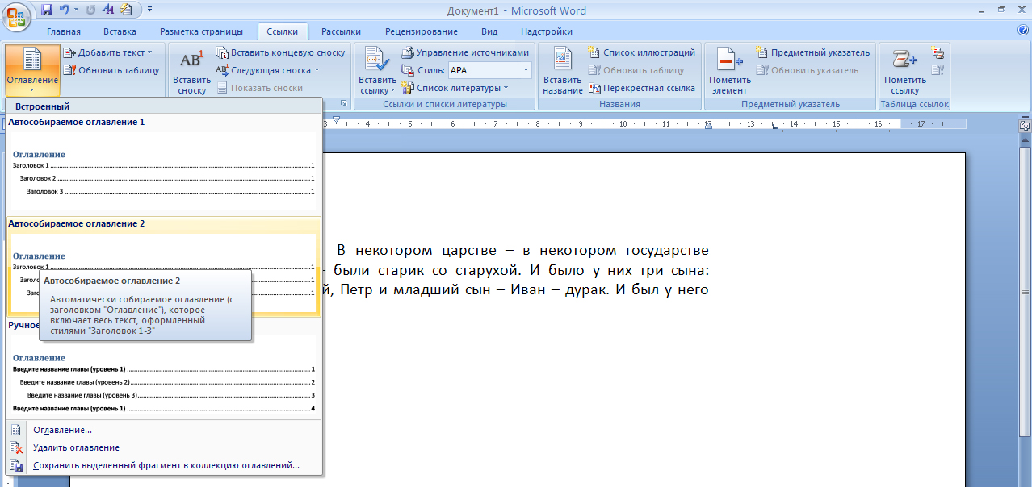Viewport: 1032px width, 487px height.
Task: Open Сноски group dialog launcher
Action: [x=344, y=104]
